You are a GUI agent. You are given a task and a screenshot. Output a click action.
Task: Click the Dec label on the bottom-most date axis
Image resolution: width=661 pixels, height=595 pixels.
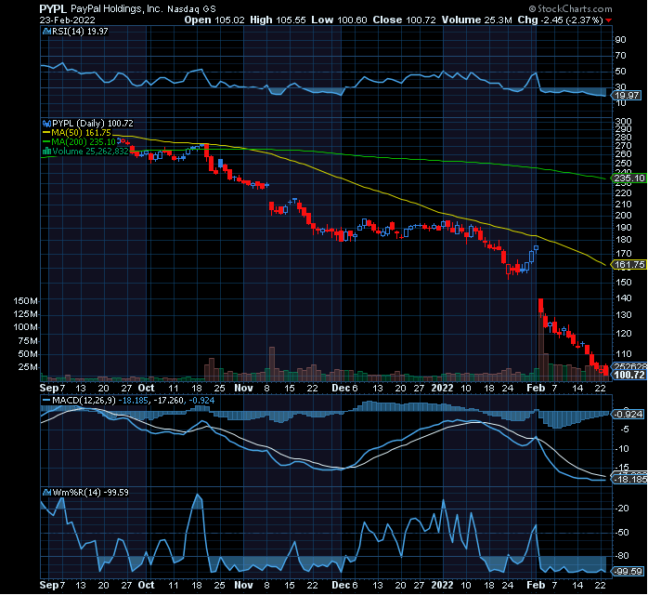341,585
